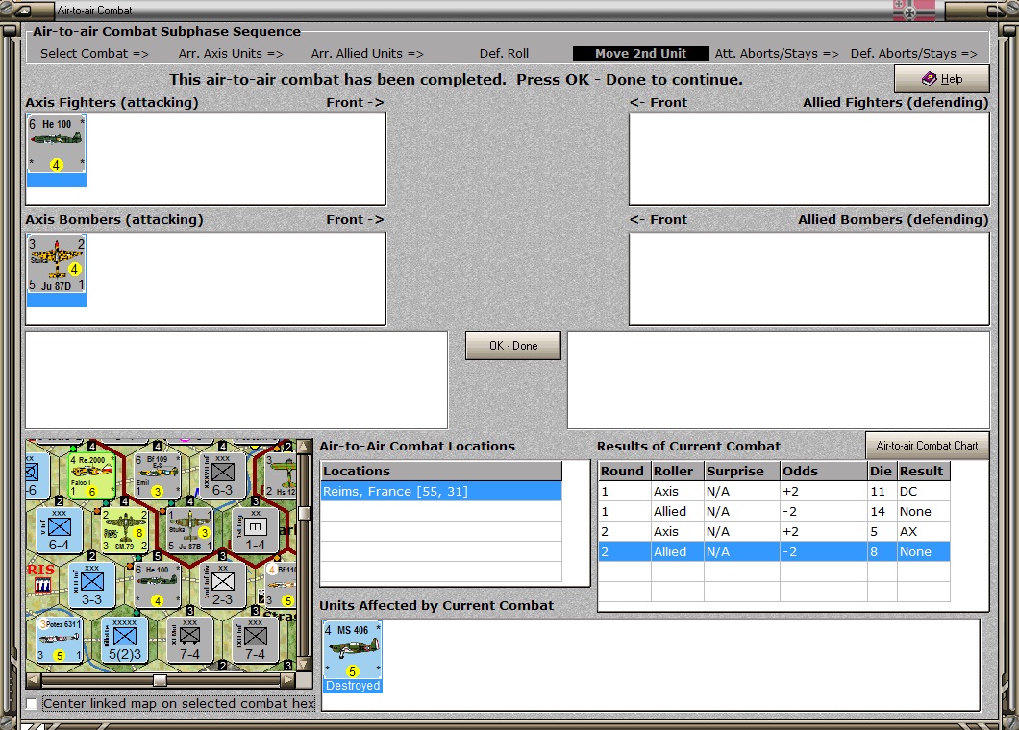Click the purple book Help icon

[930, 79]
